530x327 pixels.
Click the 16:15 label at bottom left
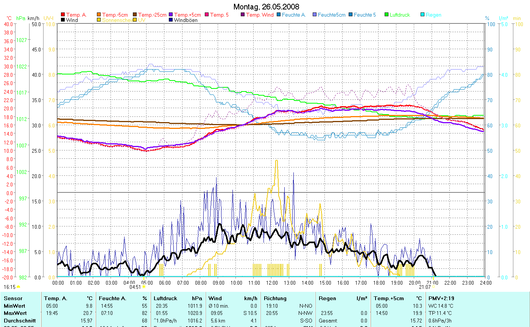9,287
